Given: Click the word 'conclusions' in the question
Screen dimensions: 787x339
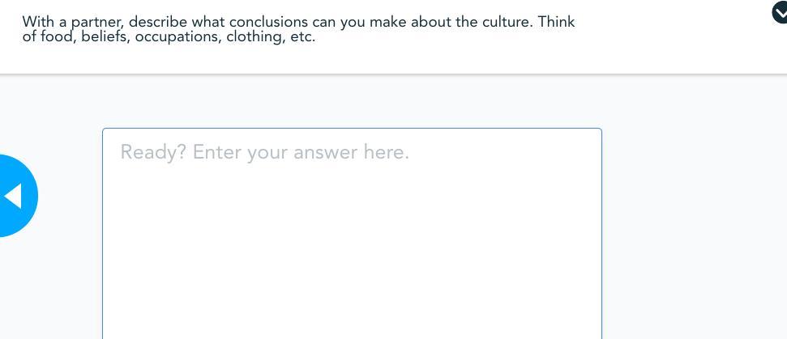Looking at the screenshot, I should [268, 22].
